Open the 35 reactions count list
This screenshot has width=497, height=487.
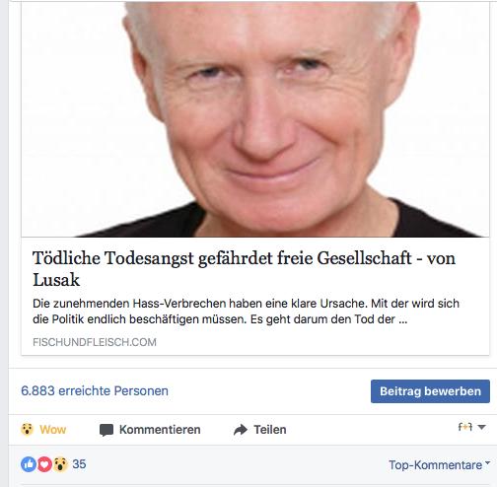point(79,464)
